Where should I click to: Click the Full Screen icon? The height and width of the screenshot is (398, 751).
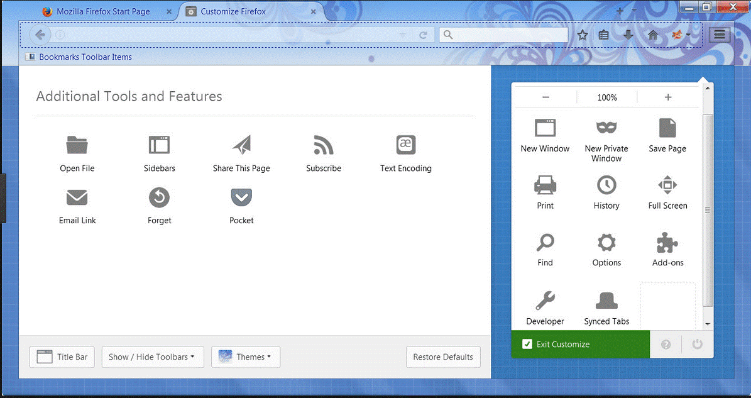click(667, 185)
